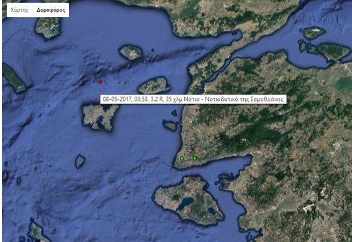Select the right green earthquake marker
352x242 pixels.
point(195,158)
